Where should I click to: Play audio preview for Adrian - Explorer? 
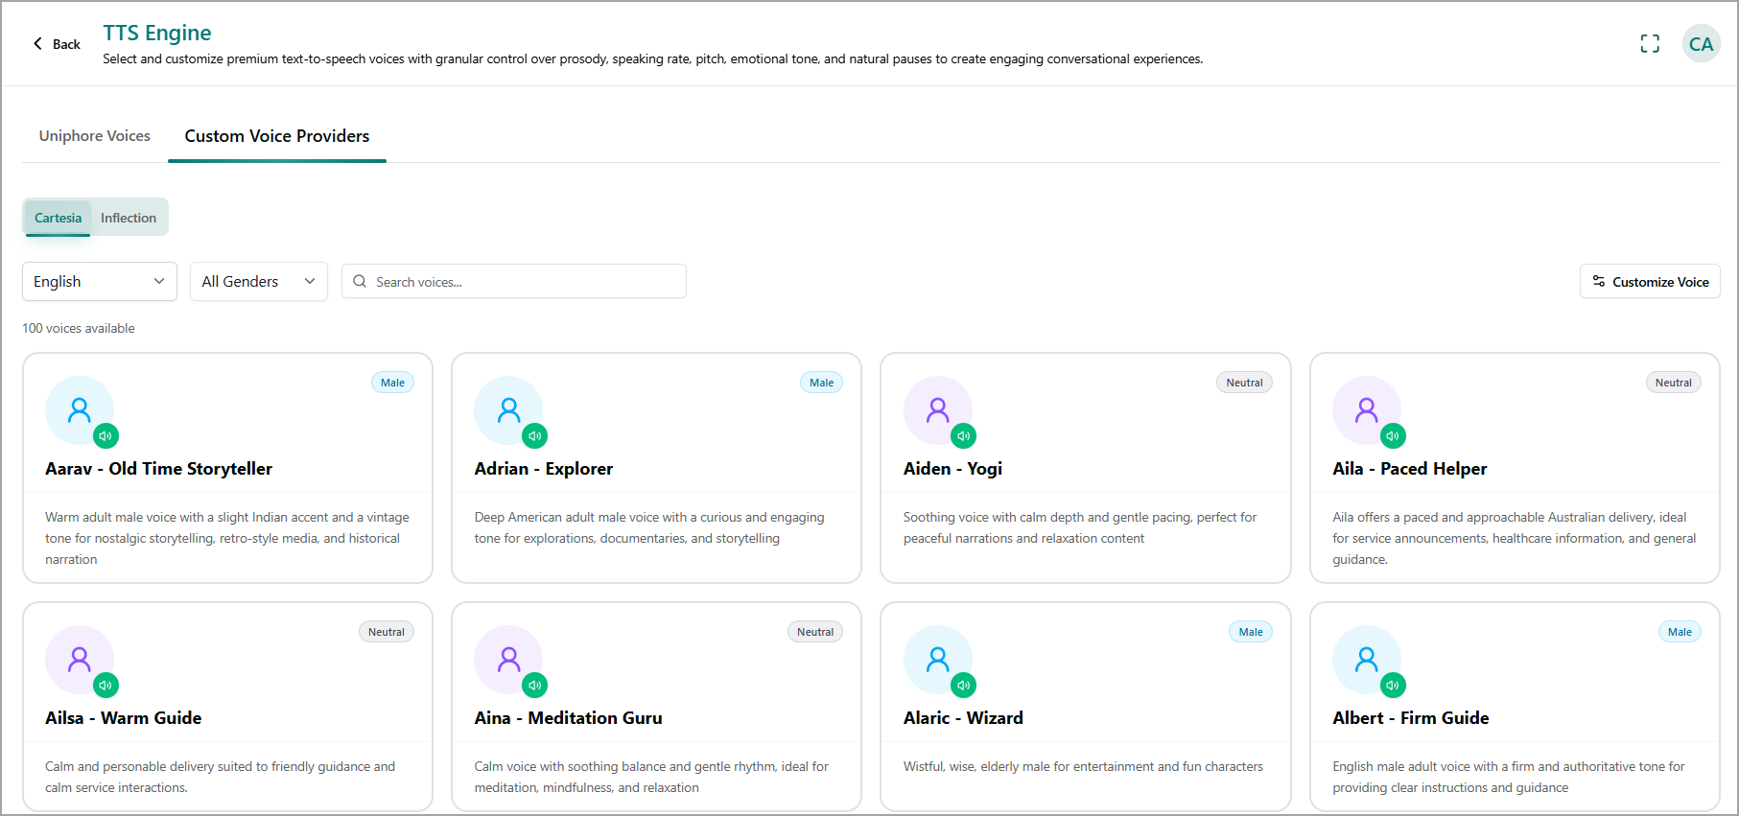534,436
